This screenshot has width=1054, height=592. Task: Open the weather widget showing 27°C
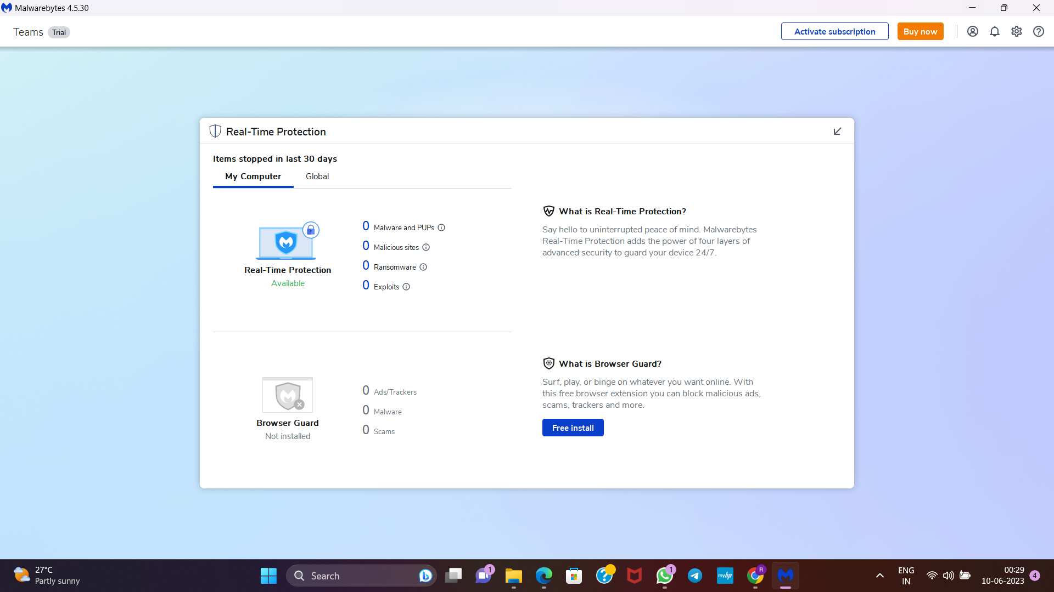tap(47, 576)
